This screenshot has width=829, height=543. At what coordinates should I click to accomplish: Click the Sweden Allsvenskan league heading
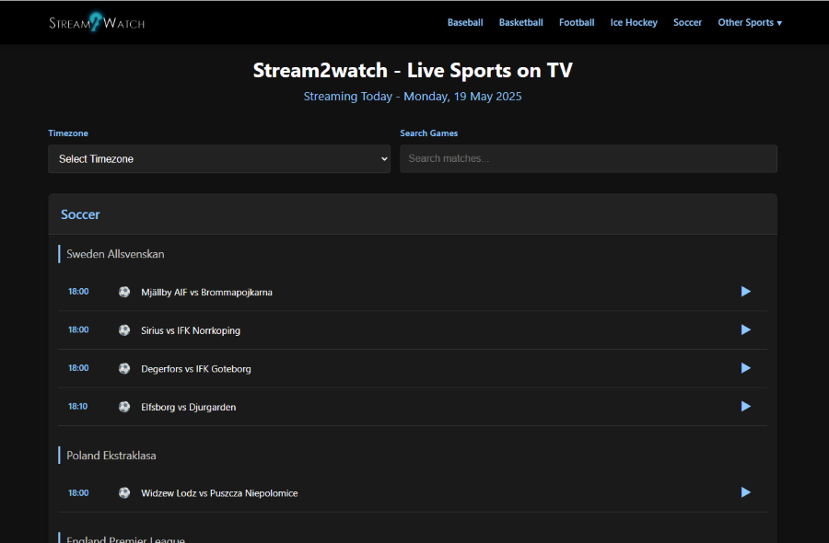coord(115,254)
